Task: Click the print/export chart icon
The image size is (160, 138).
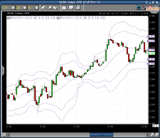Action: (64, 8)
